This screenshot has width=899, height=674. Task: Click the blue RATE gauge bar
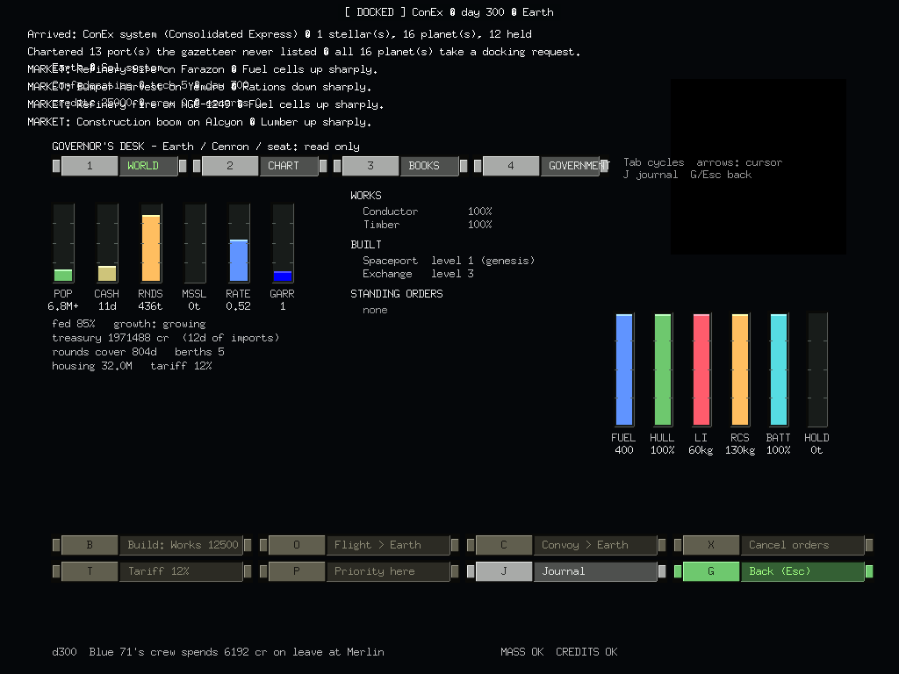tap(239, 243)
